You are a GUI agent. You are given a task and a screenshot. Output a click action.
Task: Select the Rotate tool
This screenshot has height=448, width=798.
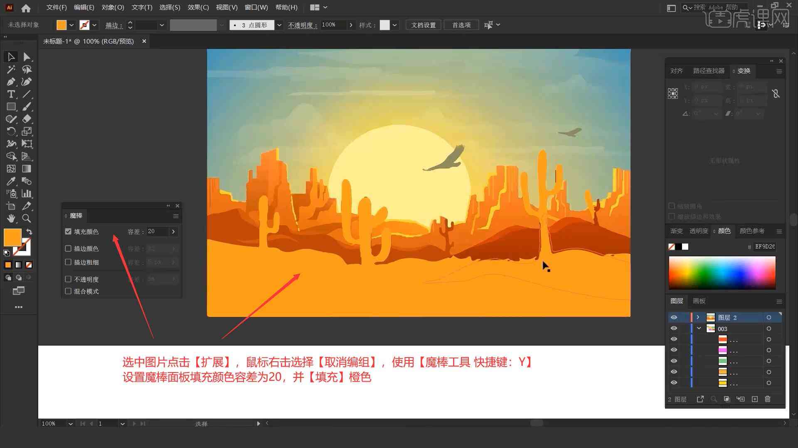click(10, 131)
